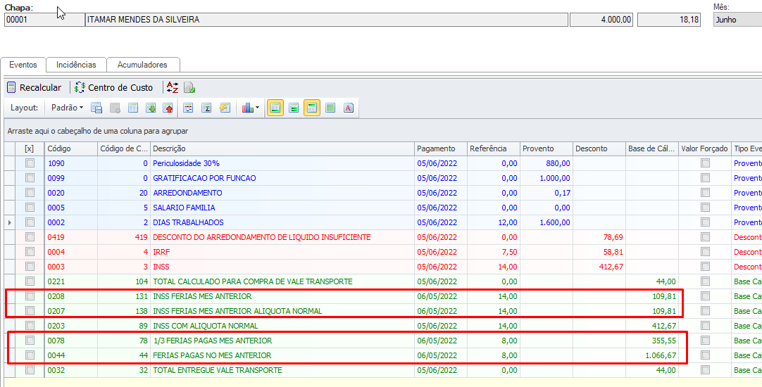Viewport: 762px width, 387px height.
Task: Click the grid icon with red up arrow
Action: point(168,108)
